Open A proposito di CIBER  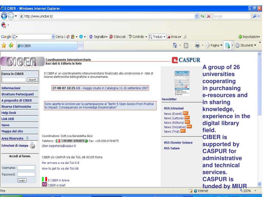pos(16,101)
